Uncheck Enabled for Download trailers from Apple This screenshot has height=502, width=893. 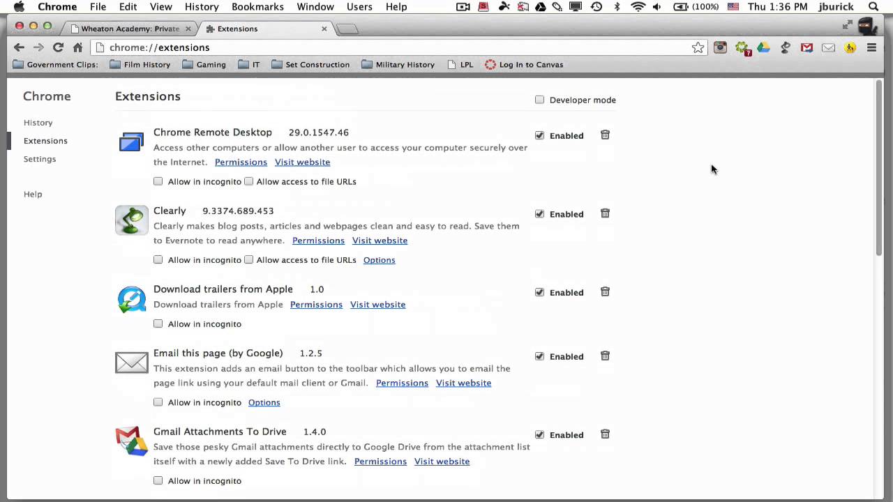(540, 292)
